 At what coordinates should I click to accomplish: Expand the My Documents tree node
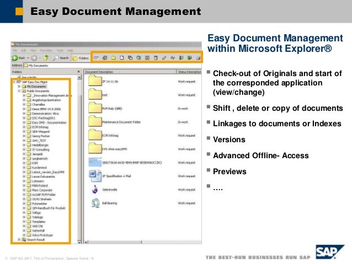tap(19, 87)
